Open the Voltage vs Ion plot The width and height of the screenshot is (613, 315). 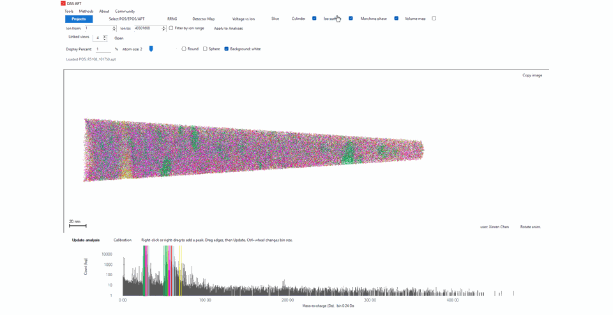(x=243, y=18)
